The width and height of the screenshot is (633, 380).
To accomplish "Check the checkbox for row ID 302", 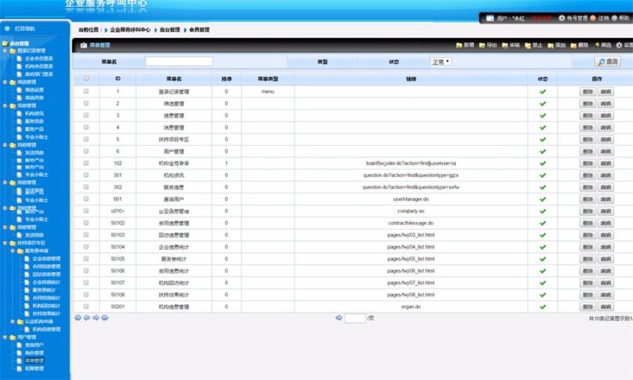I will (x=86, y=186).
